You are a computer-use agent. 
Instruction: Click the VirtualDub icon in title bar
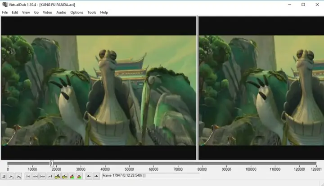coord(4,4)
